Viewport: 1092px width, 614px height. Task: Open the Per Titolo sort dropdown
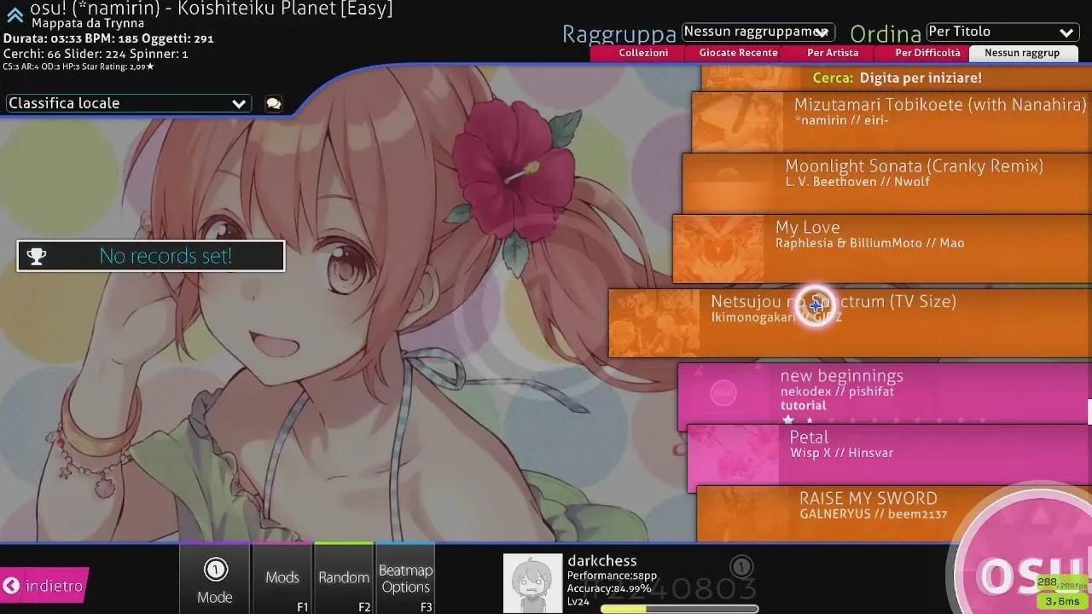(1002, 32)
